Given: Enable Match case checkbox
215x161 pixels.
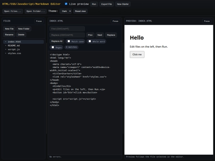Looking at the screenshot, I should point(69,41).
